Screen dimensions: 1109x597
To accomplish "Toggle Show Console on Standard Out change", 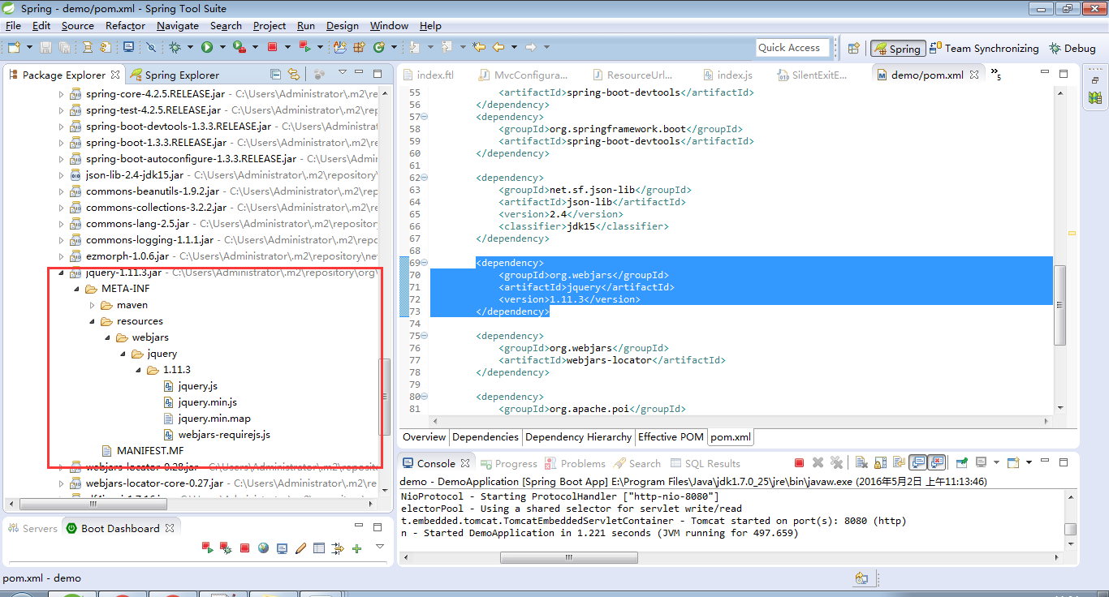I will click(x=918, y=463).
